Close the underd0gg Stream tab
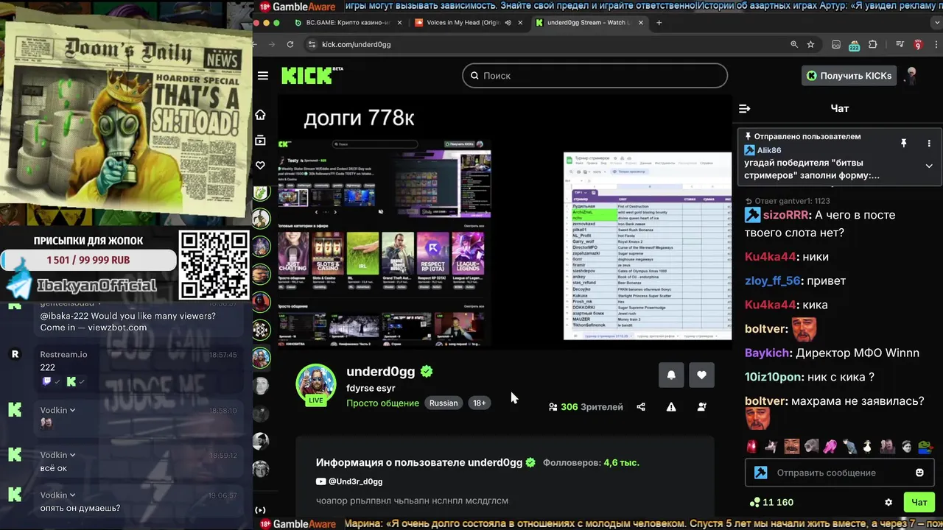 tap(641, 23)
